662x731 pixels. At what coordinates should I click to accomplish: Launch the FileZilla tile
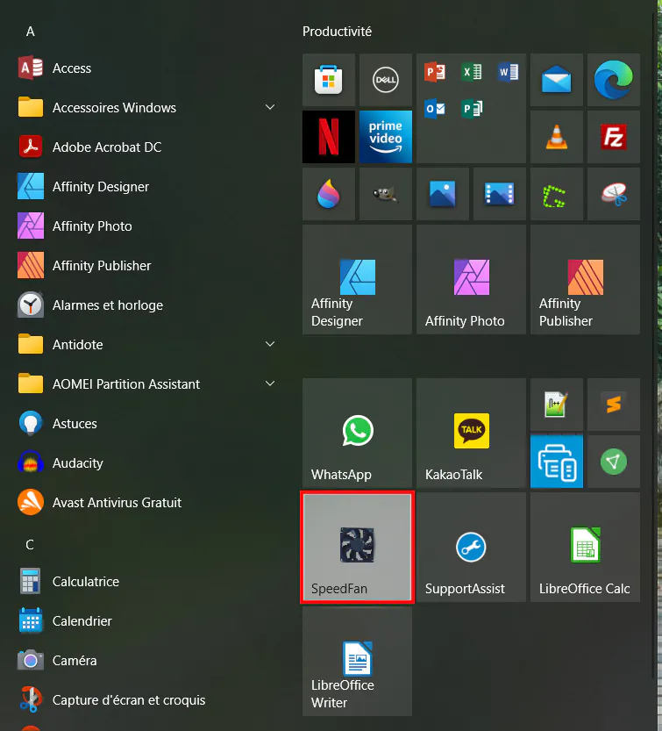[x=614, y=137]
